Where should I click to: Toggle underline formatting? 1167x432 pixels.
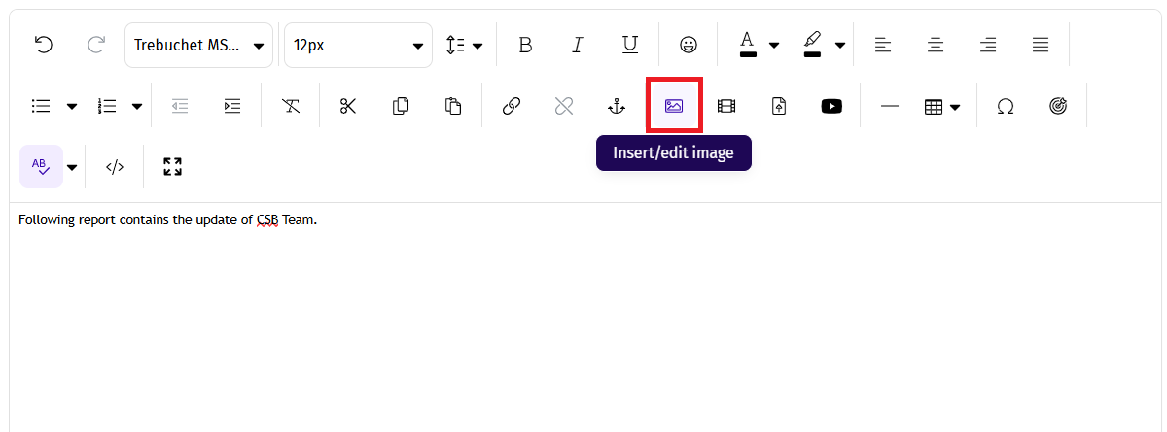630,45
